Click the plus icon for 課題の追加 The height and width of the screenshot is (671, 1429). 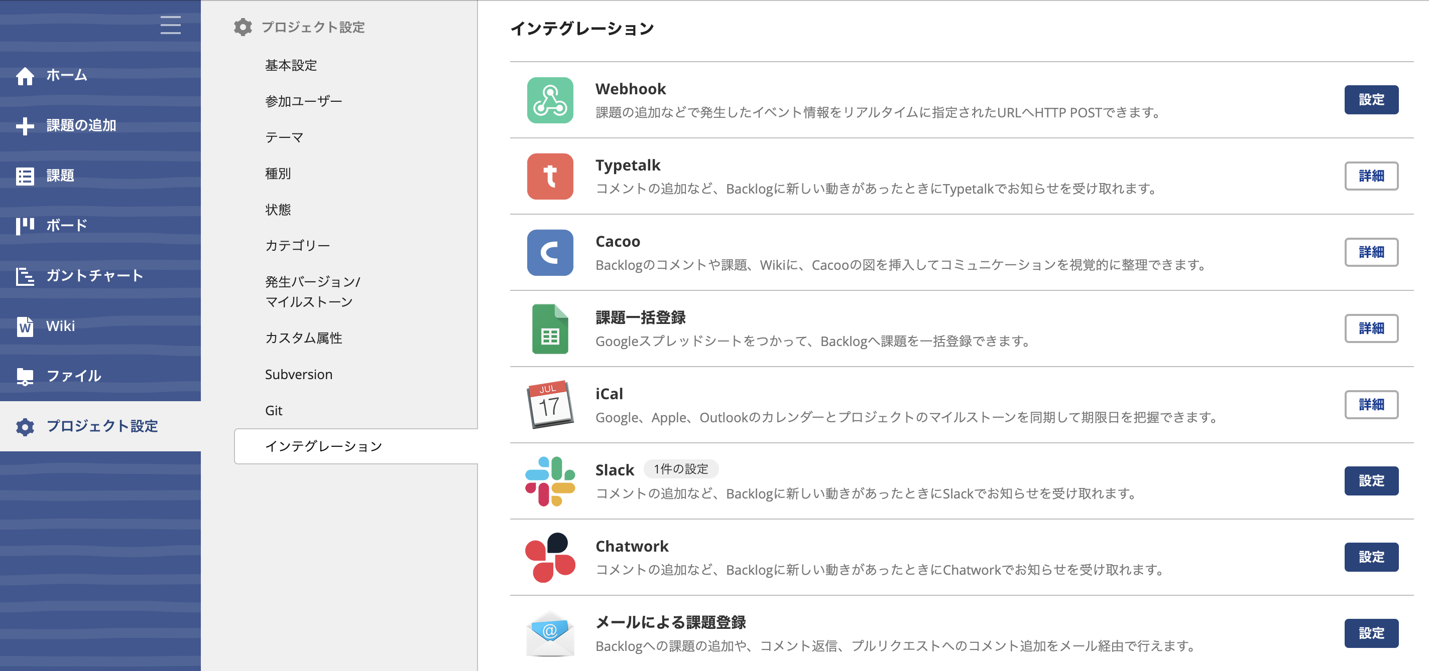click(x=25, y=126)
